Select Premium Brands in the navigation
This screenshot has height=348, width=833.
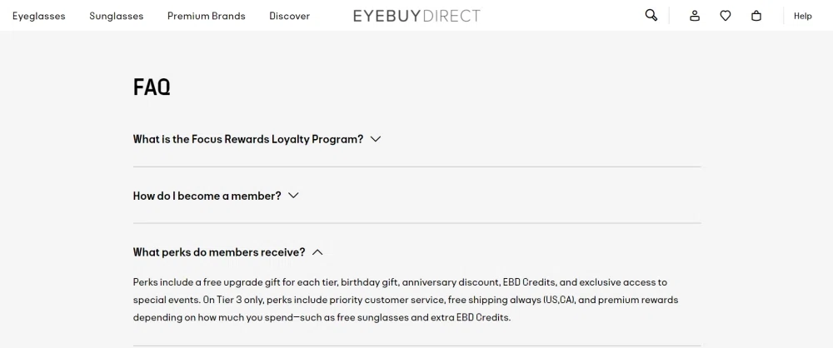click(207, 16)
